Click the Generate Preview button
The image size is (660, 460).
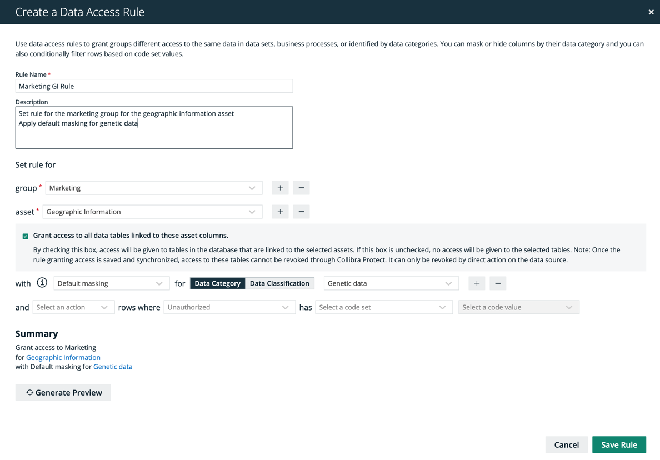tap(63, 392)
